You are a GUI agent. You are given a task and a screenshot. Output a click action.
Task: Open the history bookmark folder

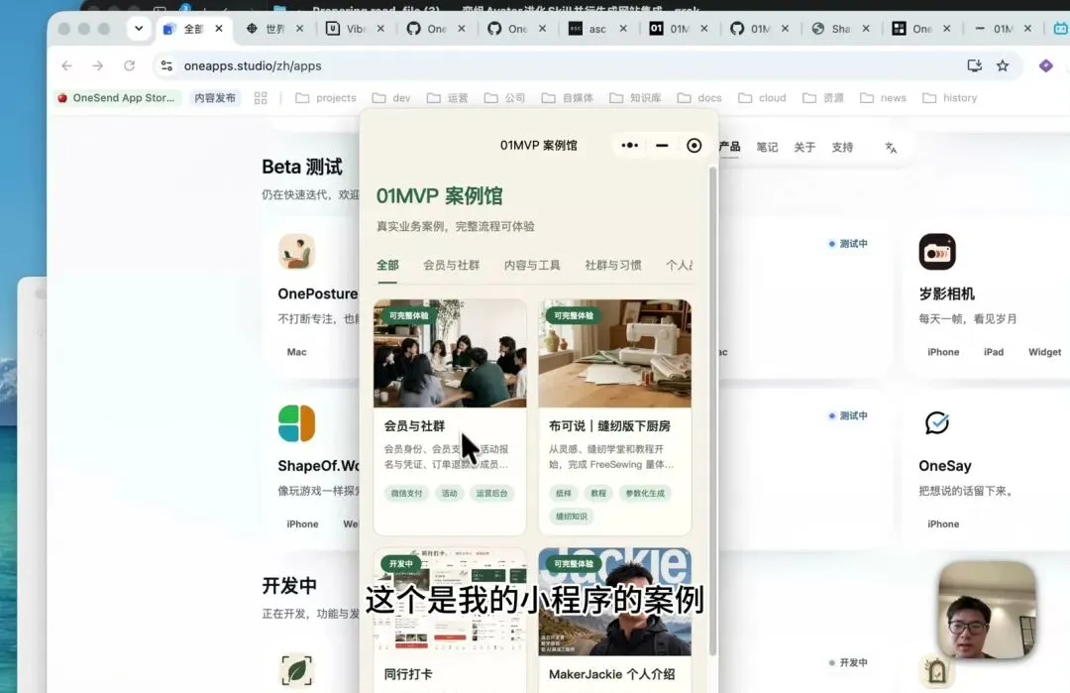(x=950, y=97)
